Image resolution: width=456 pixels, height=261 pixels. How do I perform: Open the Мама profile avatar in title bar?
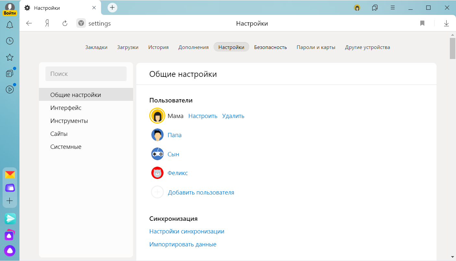tap(357, 8)
